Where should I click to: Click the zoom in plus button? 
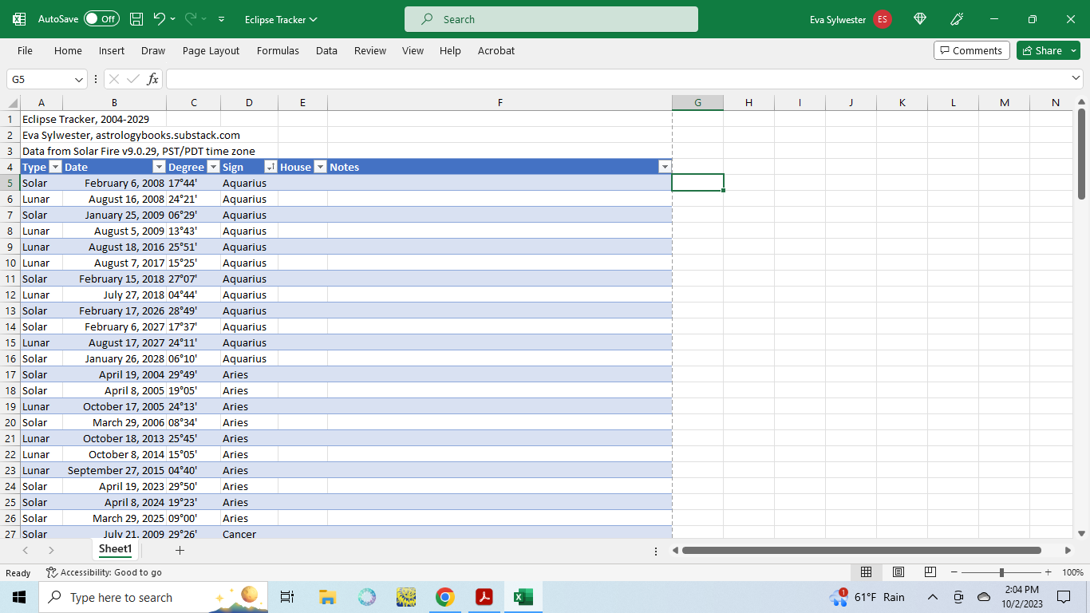(x=1048, y=572)
